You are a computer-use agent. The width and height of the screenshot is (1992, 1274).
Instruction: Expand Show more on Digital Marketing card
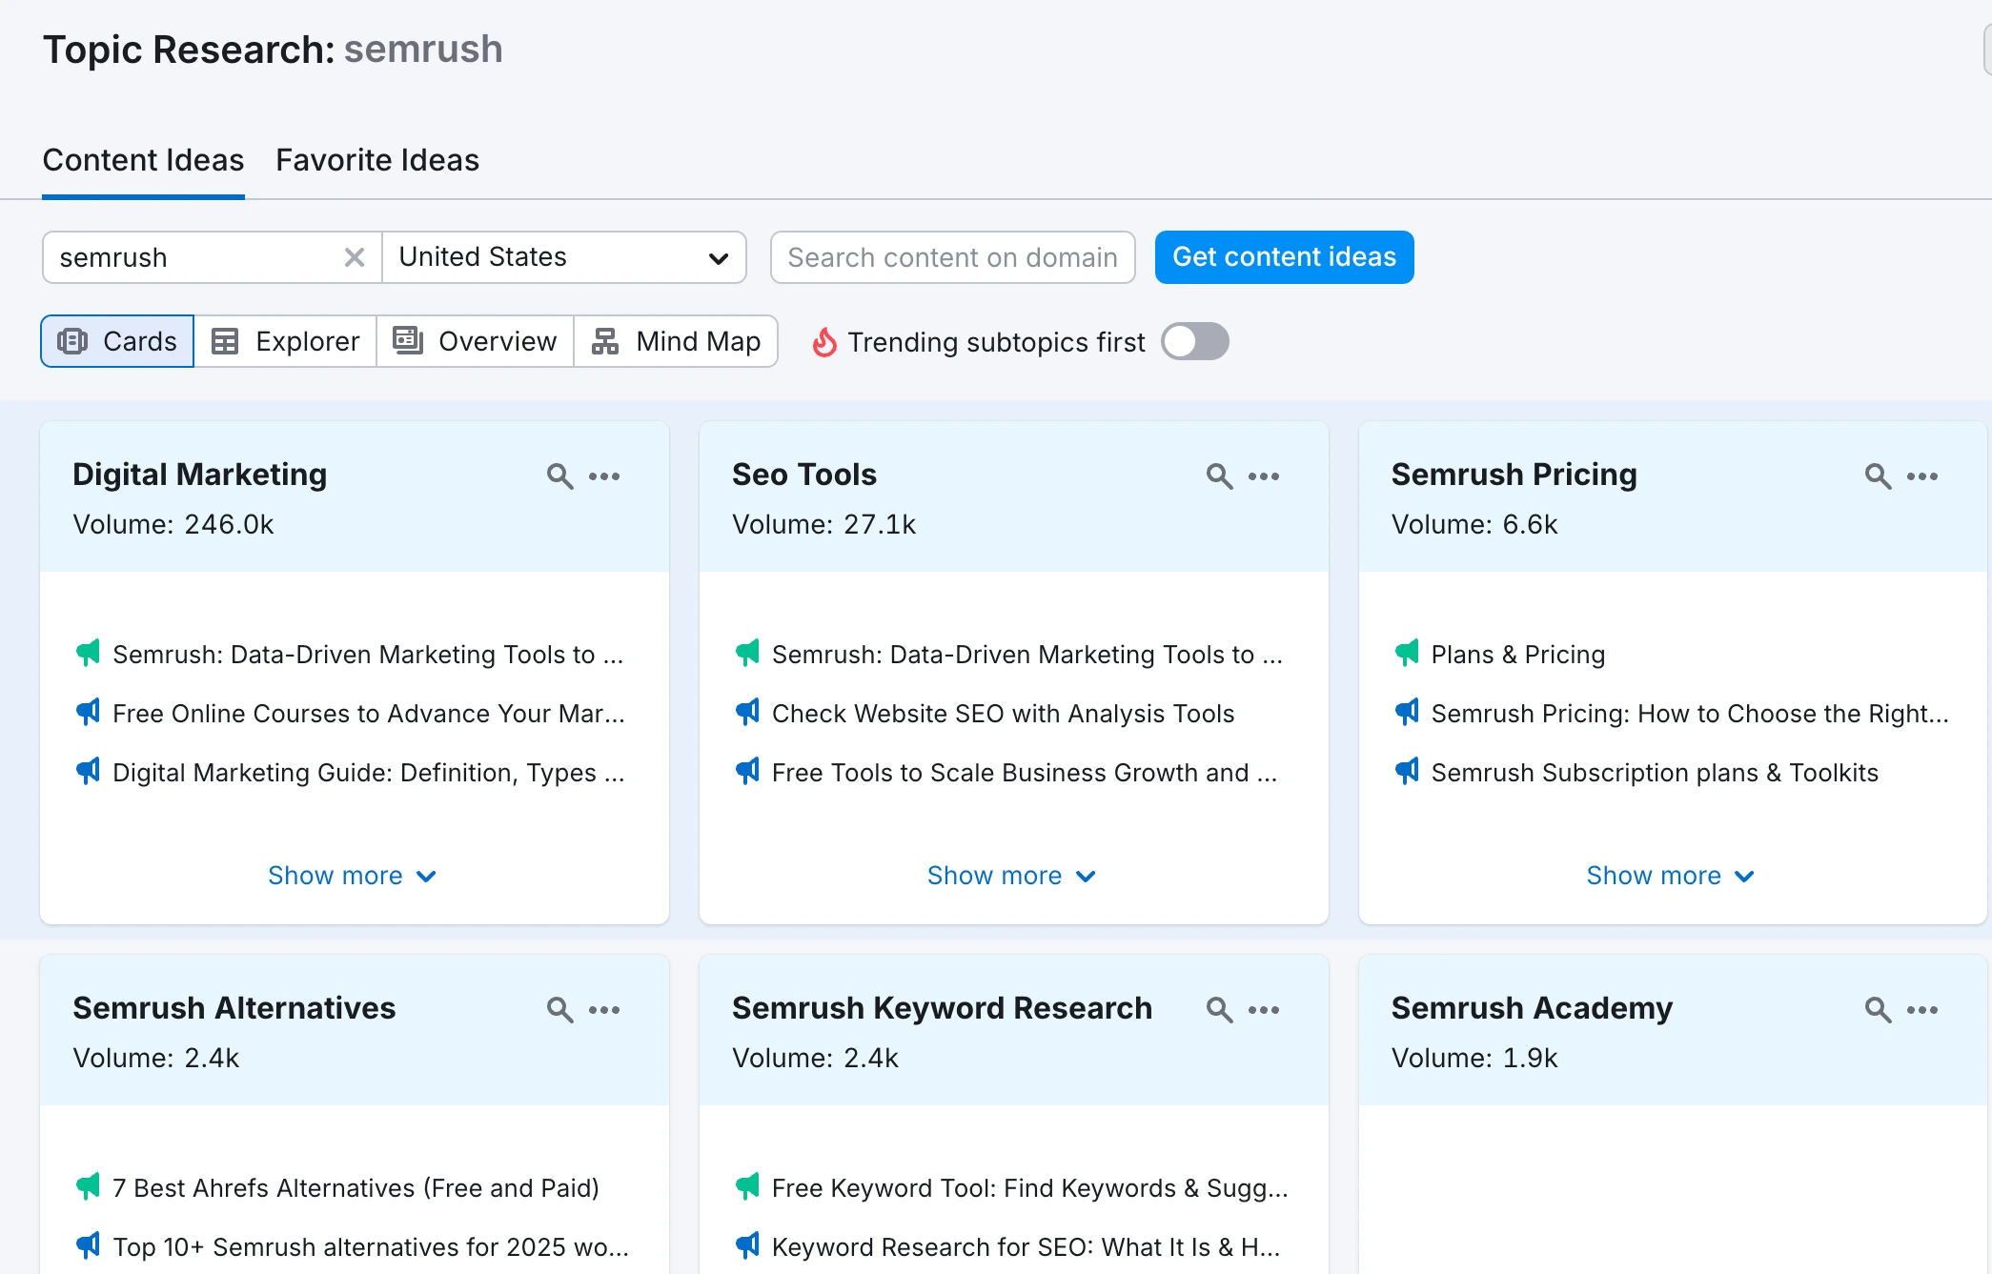click(352, 876)
